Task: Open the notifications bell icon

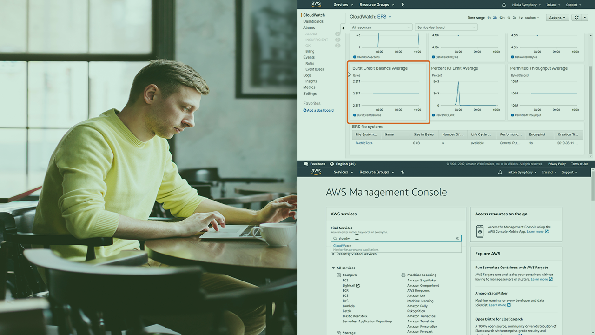Action: point(504,5)
